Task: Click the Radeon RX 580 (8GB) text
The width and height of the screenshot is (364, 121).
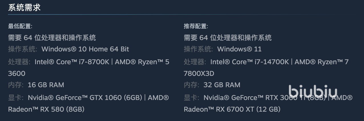Action: pos(46,109)
